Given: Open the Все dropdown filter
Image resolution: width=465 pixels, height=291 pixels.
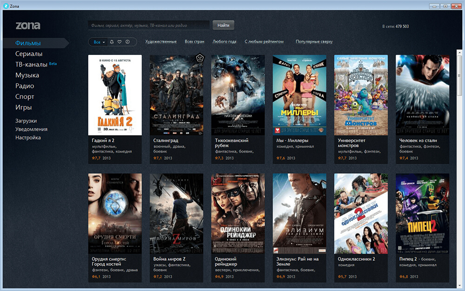Looking at the screenshot, I should 98,42.
